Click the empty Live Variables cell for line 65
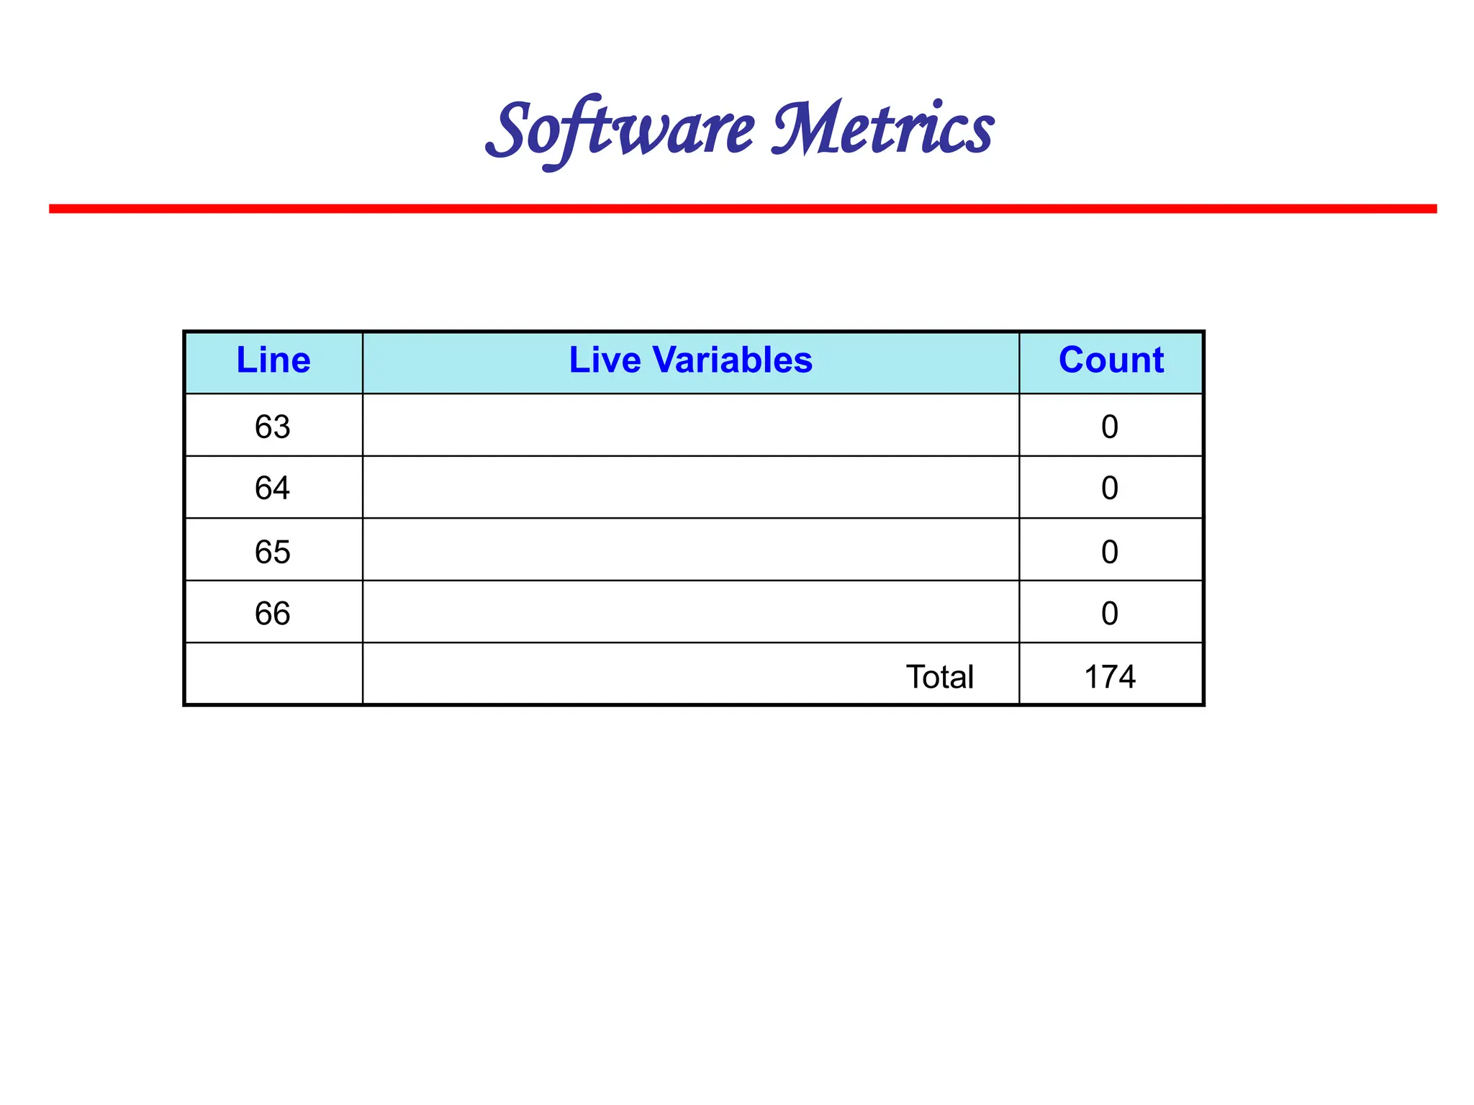The width and height of the screenshot is (1474, 1105). 690,550
